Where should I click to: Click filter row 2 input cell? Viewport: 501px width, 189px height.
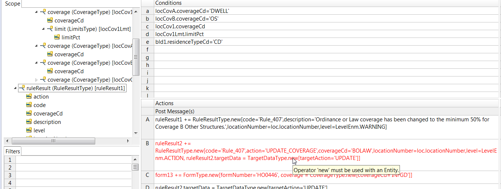coord(74,167)
